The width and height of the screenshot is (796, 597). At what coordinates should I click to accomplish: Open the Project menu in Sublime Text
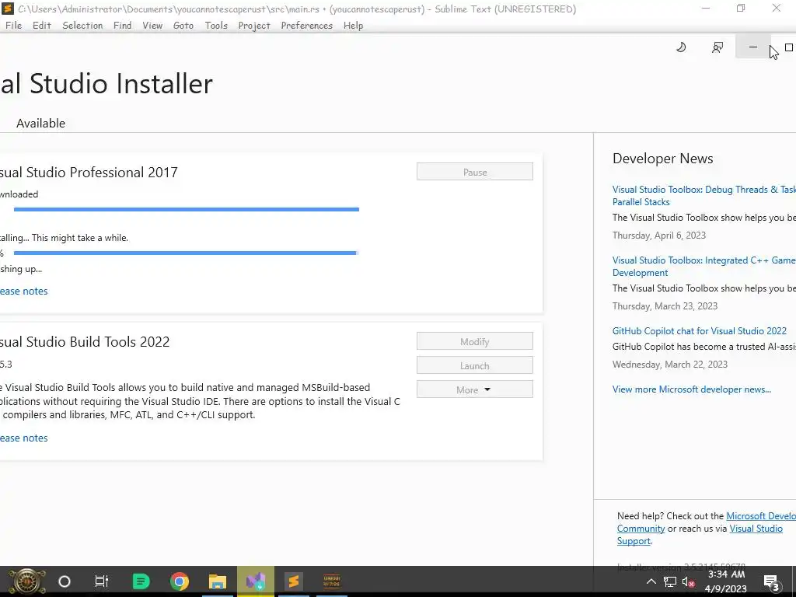pyautogui.click(x=254, y=26)
